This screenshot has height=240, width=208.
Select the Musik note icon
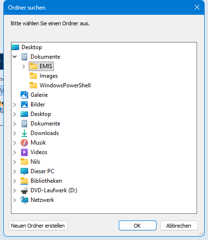[x=24, y=143]
